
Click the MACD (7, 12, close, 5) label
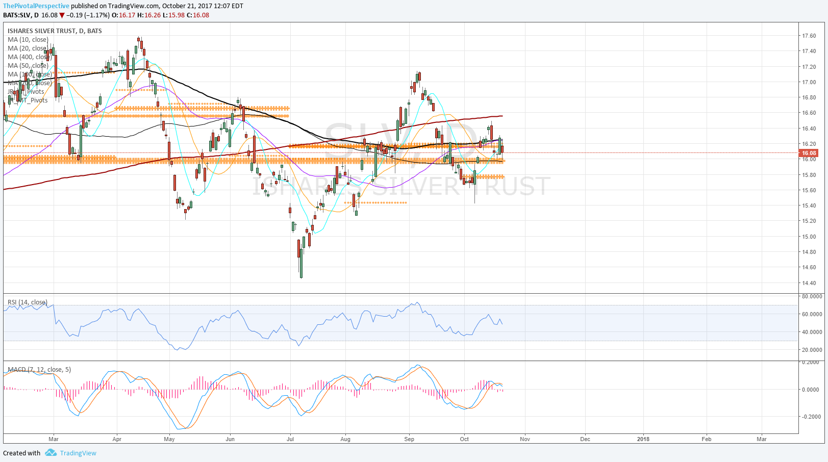coord(39,369)
